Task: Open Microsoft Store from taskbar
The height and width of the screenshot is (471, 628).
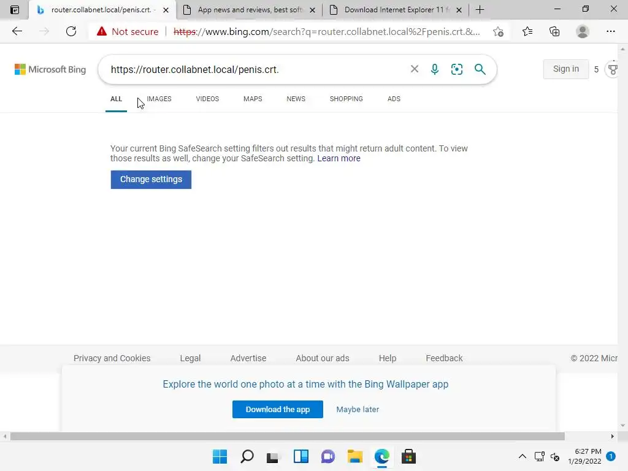Action: [x=408, y=456]
